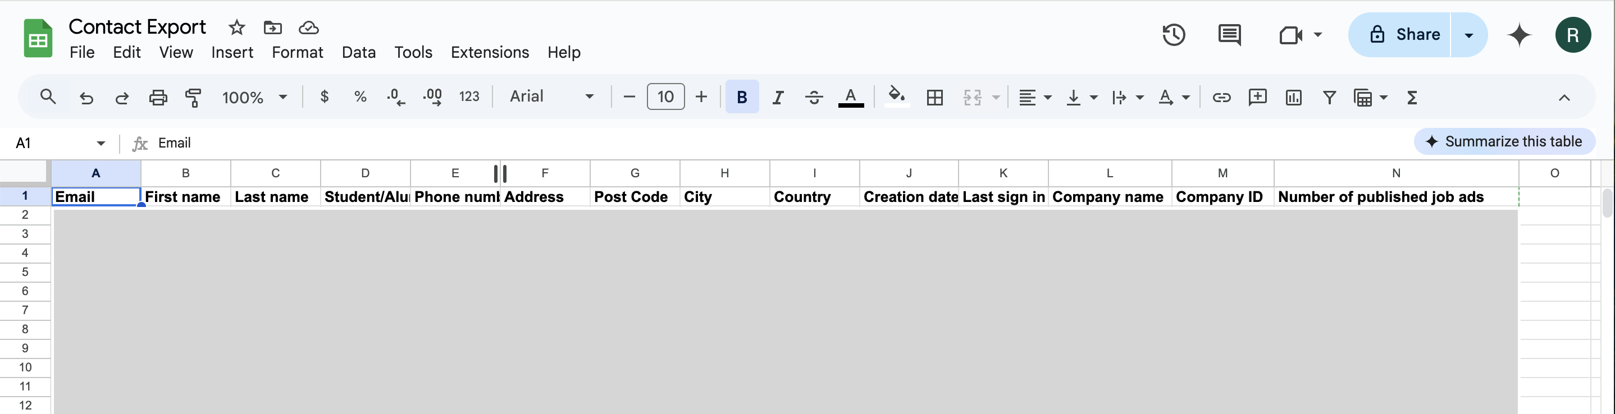Click Summarize this table button
The height and width of the screenshot is (414, 1615).
(x=1504, y=141)
